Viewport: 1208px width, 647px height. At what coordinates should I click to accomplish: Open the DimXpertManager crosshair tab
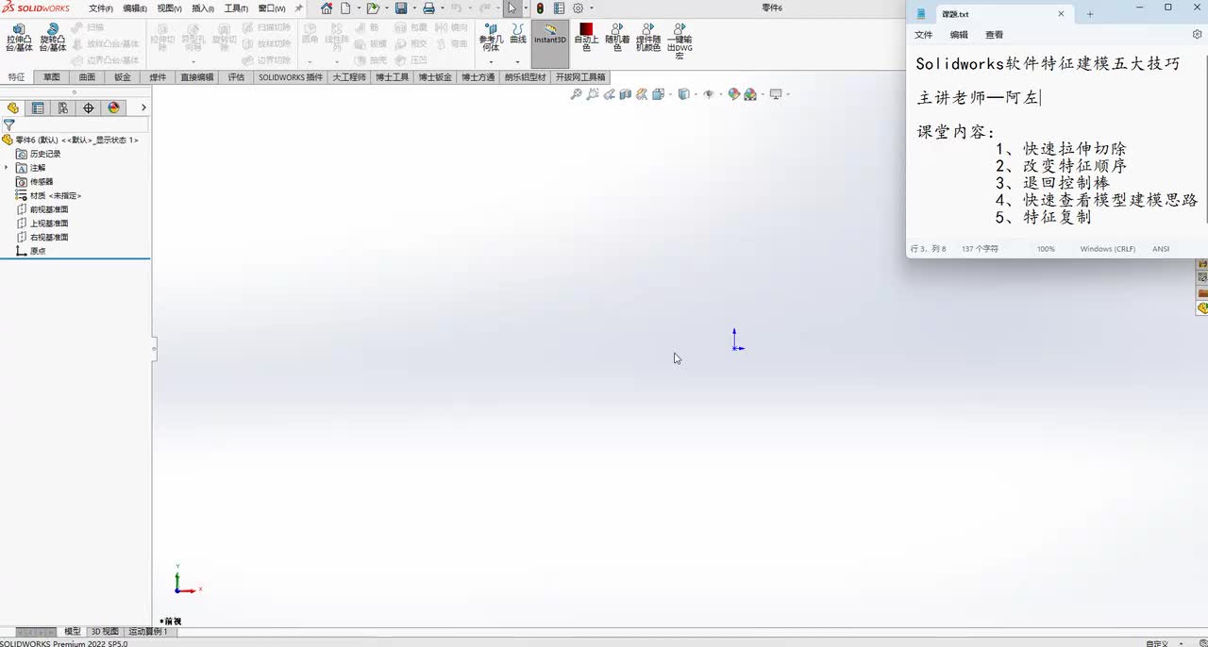coord(89,108)
